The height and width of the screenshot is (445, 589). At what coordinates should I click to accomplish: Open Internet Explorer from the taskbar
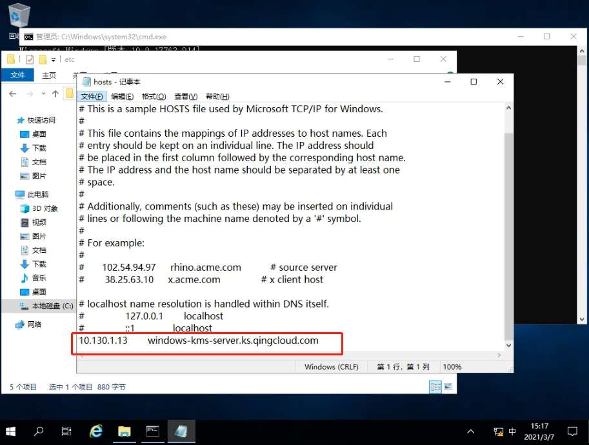pos(95,431)
